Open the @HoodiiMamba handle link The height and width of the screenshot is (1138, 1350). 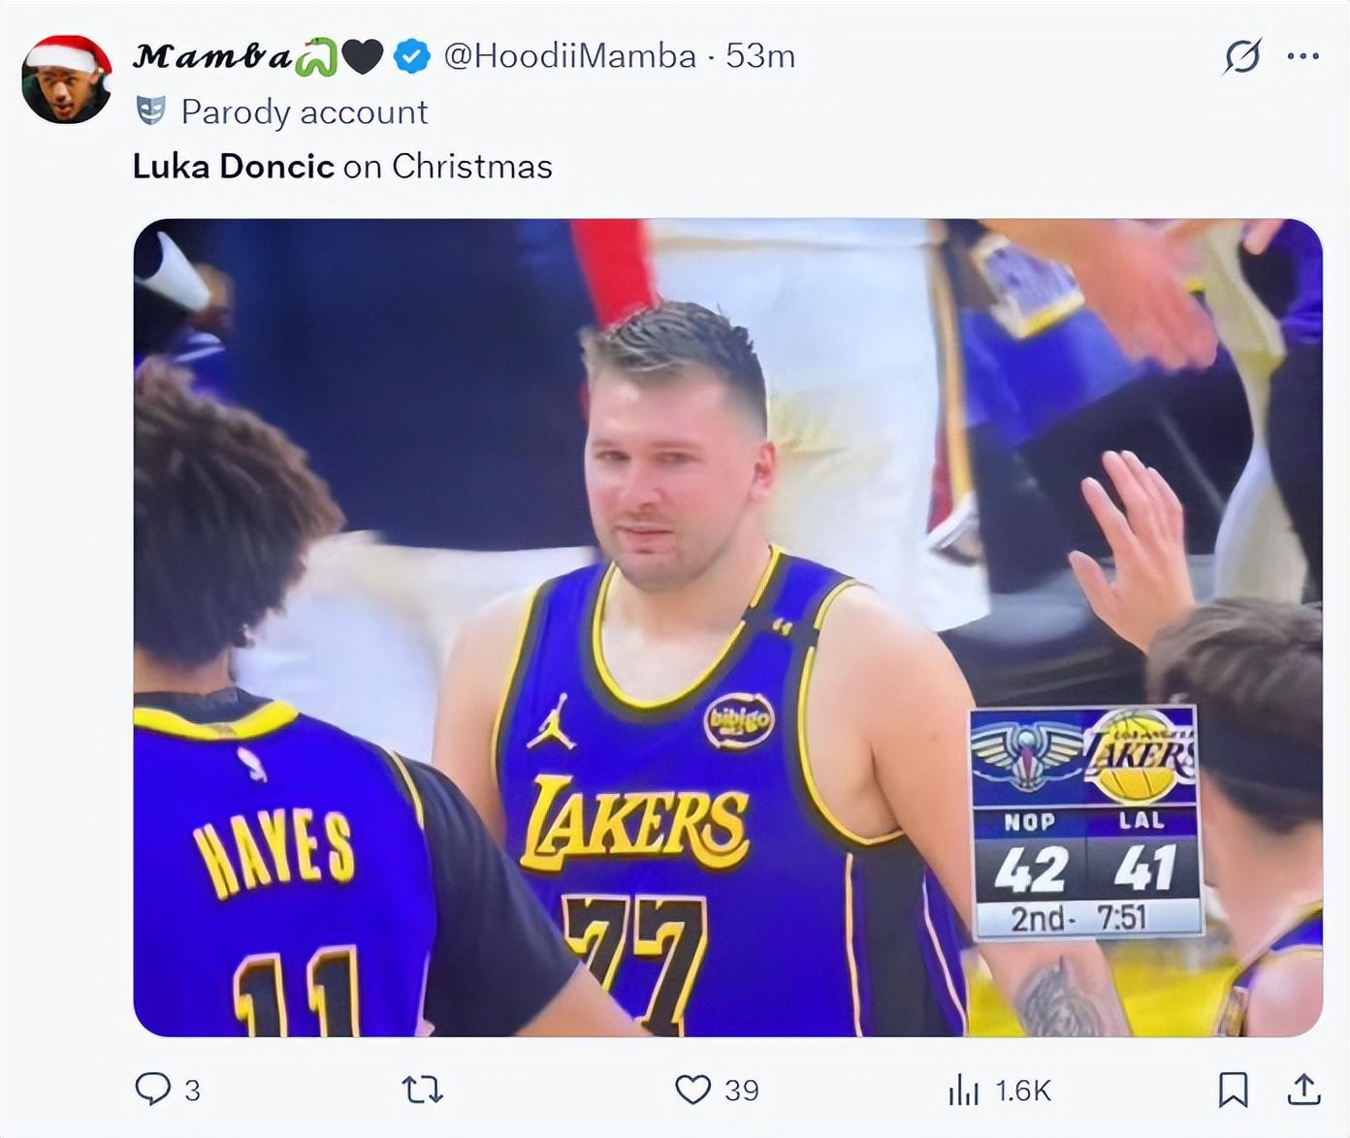click(x=569, y=56)
